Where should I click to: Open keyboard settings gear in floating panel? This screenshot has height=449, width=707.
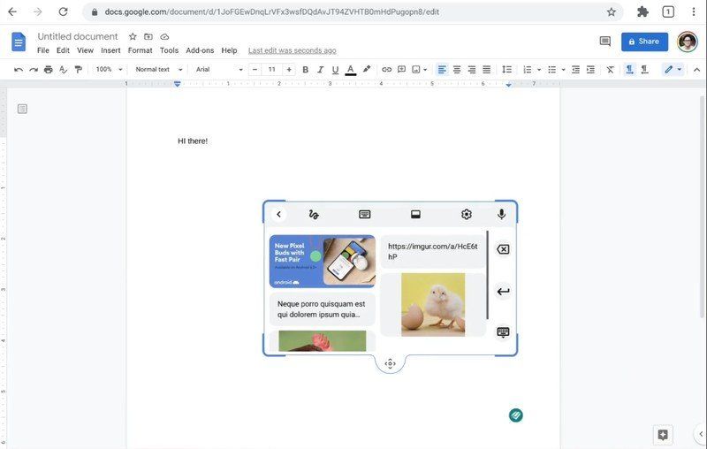[x=467, y=214]
